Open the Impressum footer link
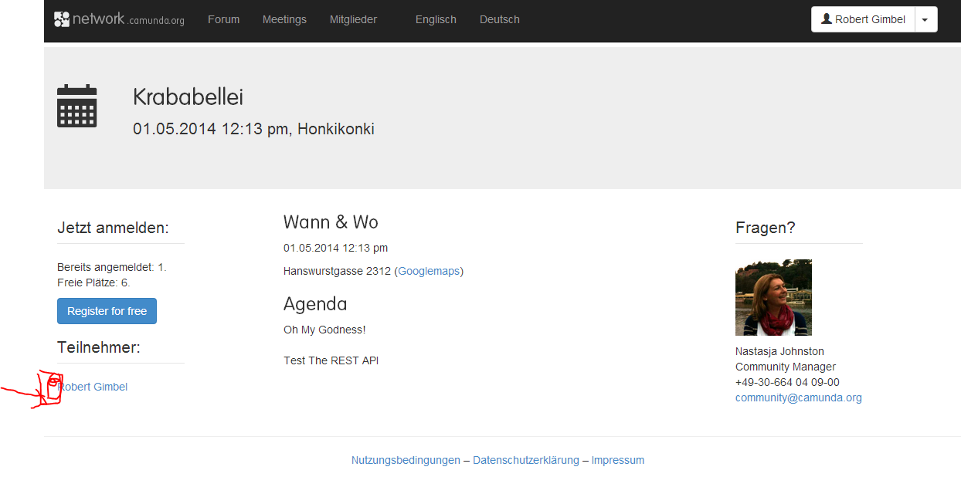961x477 pixels. click(617, 460)
